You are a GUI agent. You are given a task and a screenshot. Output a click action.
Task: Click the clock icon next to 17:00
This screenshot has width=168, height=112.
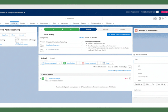click(153, 84)
